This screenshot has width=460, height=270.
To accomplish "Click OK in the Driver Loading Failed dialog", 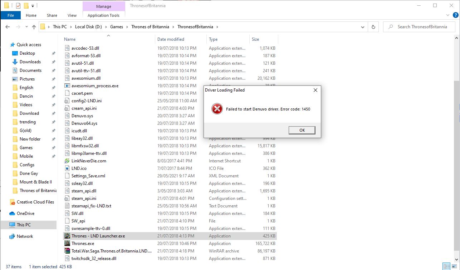I will pyautogui.click(x=302, y=130).
